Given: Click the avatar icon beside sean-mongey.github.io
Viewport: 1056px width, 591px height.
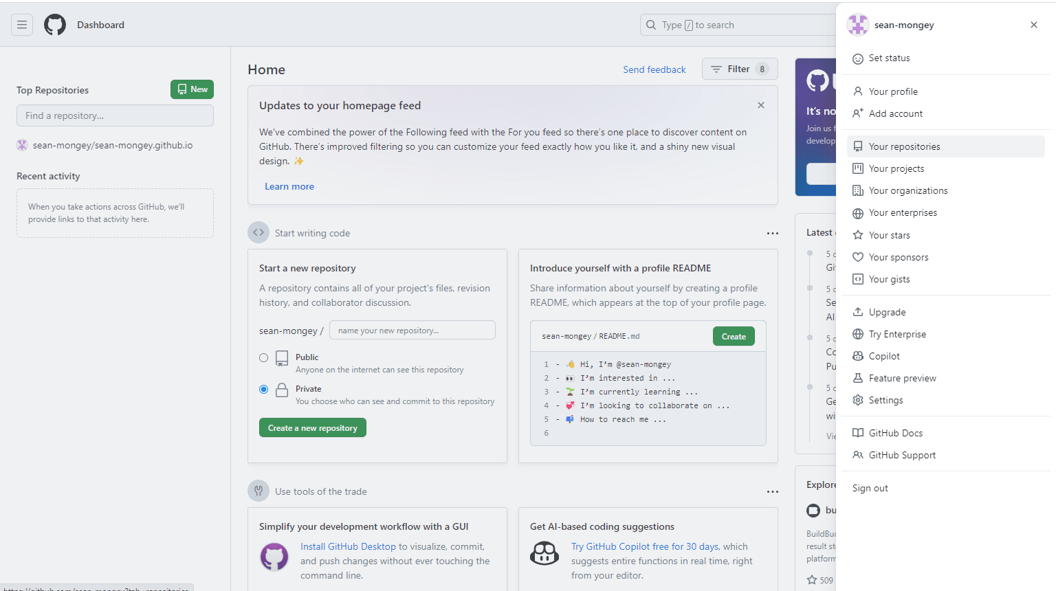Looking at the screenshot, I should [x=22, y=145].
